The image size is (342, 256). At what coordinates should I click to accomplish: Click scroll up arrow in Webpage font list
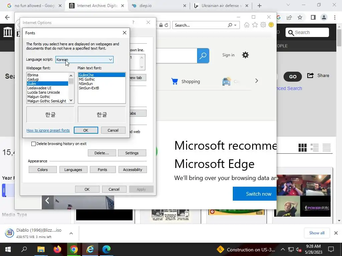point(71,76)
